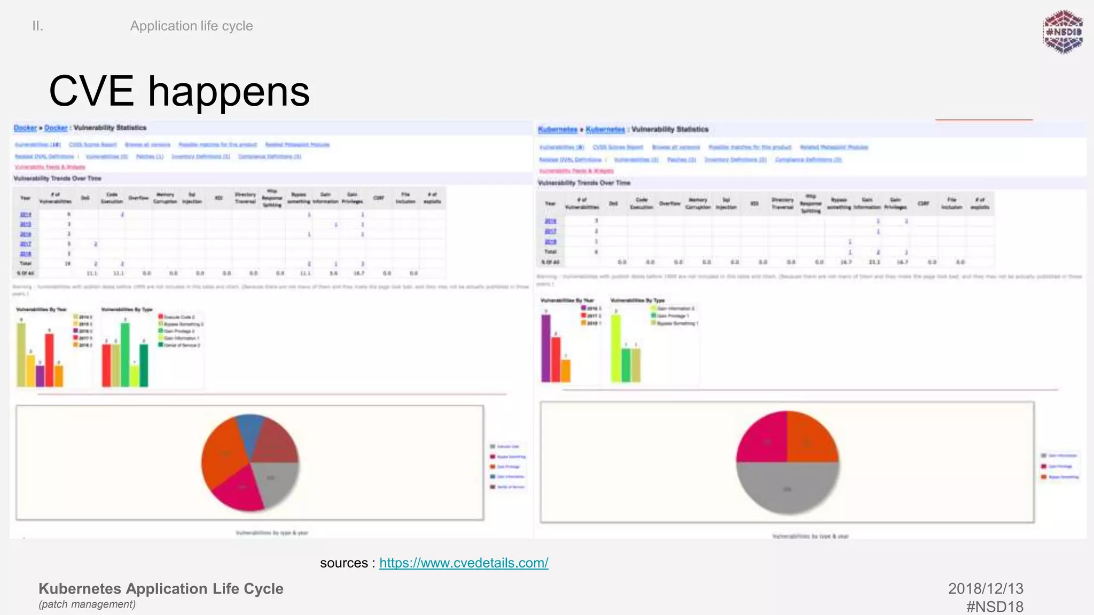Screen dimensions: 1094x615
Task: Click Docker Code Execution column header
Action: coord(112,198)
